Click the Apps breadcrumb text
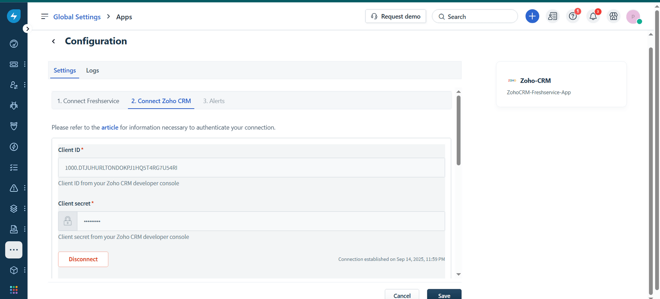Screen dimensions: 660x299 click(124, 17)
